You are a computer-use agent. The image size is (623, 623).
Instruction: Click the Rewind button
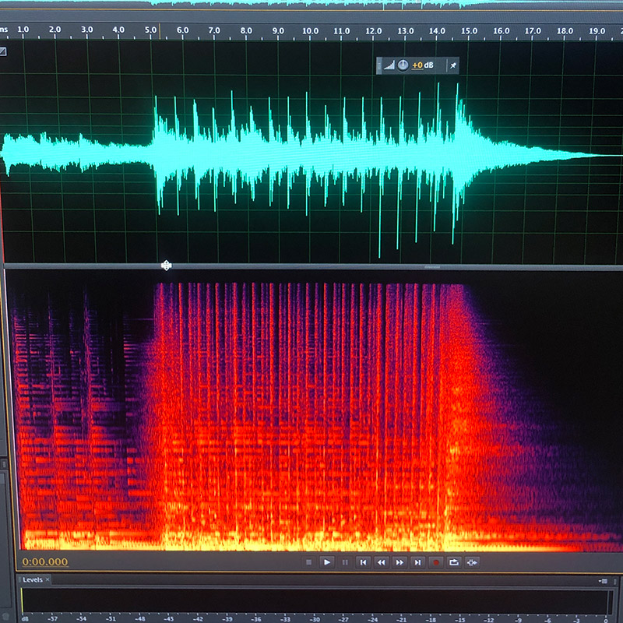point(382,561)
